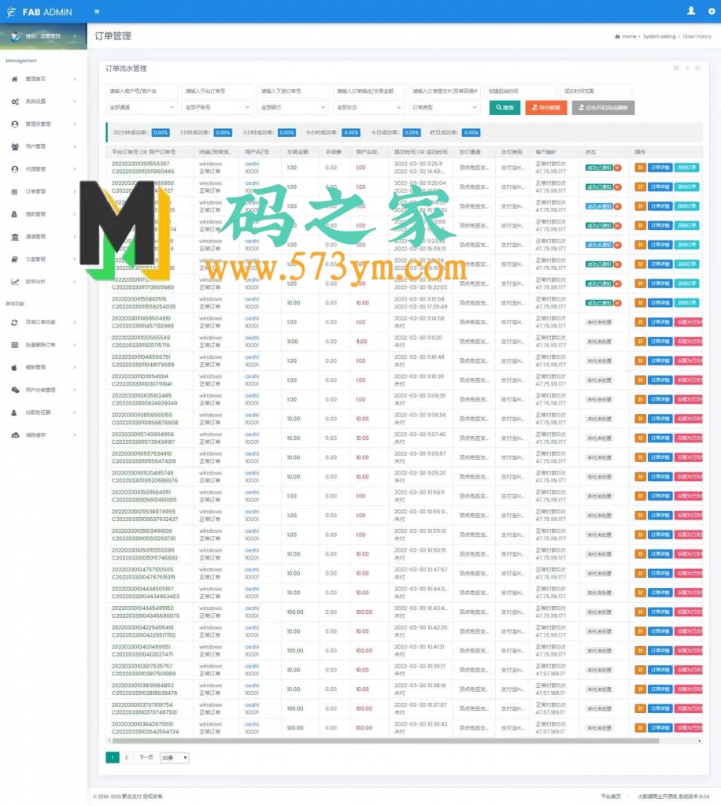Image resolution: width=721 pixels, height=806 pixels.
Task: Click 状态 column header
Action: point(590,152)
